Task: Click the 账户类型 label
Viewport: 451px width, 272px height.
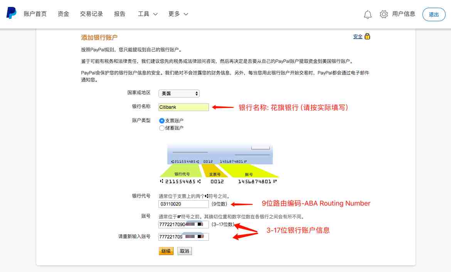Action: click(141, 120)
